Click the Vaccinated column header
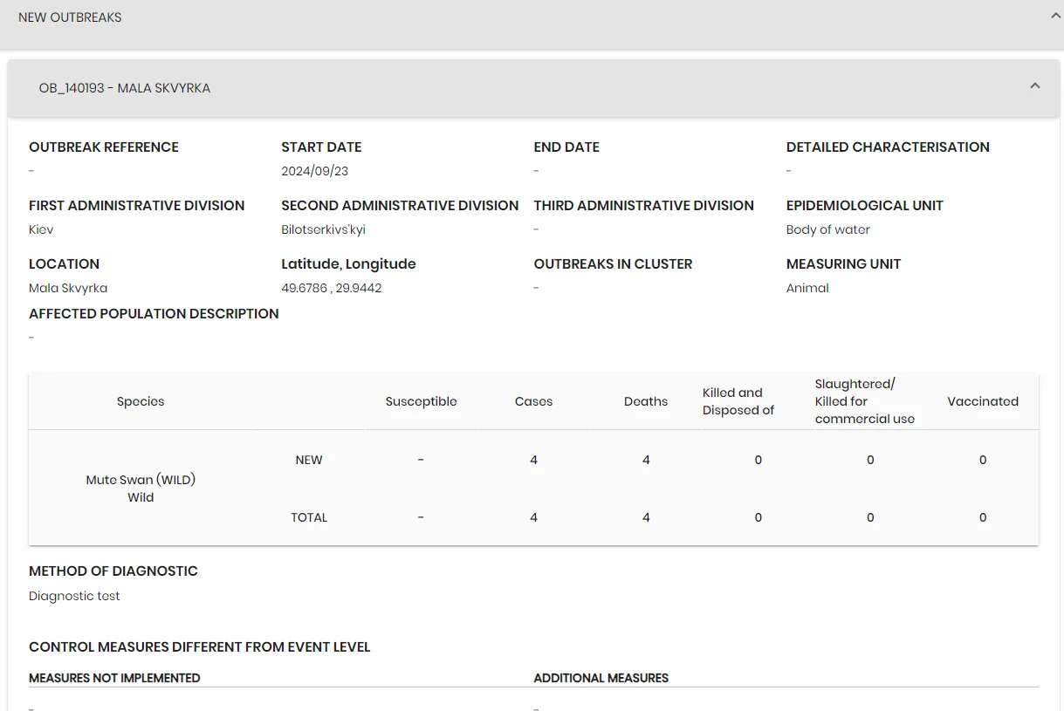1064x711 pixels. pyautogui.click(x=983, y=401)
